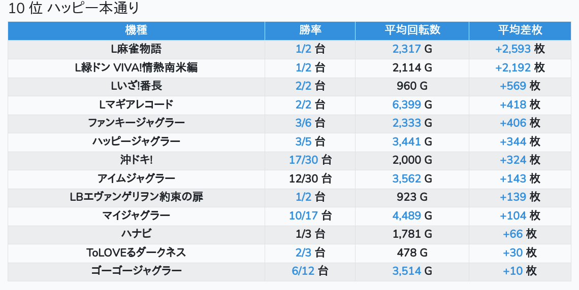Open the L緑ドン VIVA!情熱南米編 row
The width and height of the screenshot is (579, 290).
point(136,67)
